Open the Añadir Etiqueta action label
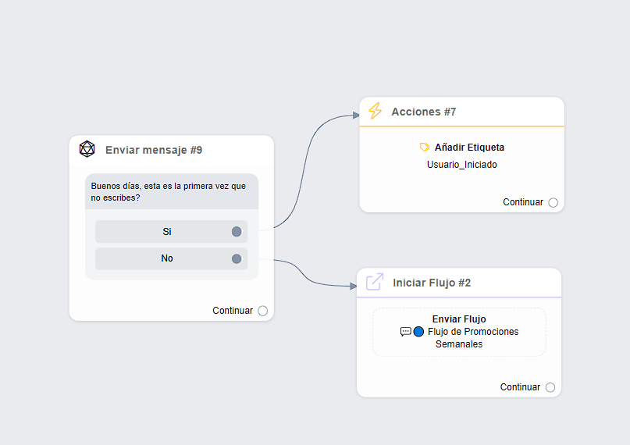This screenshot has height=445, width=630. (x=469, y=147)
